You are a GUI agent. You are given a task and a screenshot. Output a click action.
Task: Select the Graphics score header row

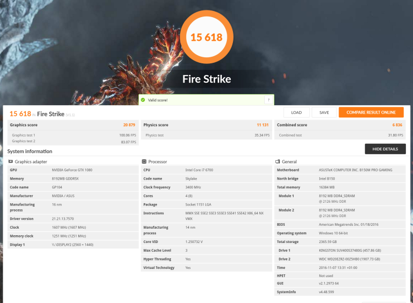click(x=73, y=125)
